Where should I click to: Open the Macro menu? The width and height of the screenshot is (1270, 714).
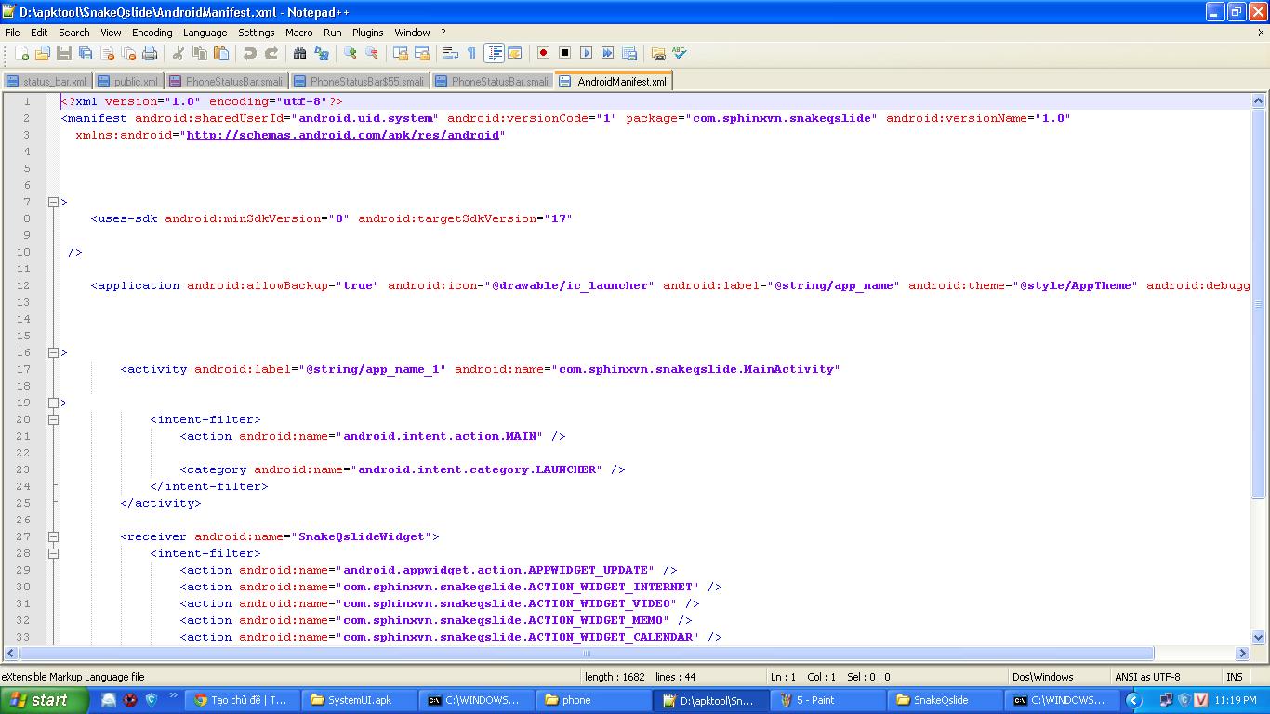point(298,33)
